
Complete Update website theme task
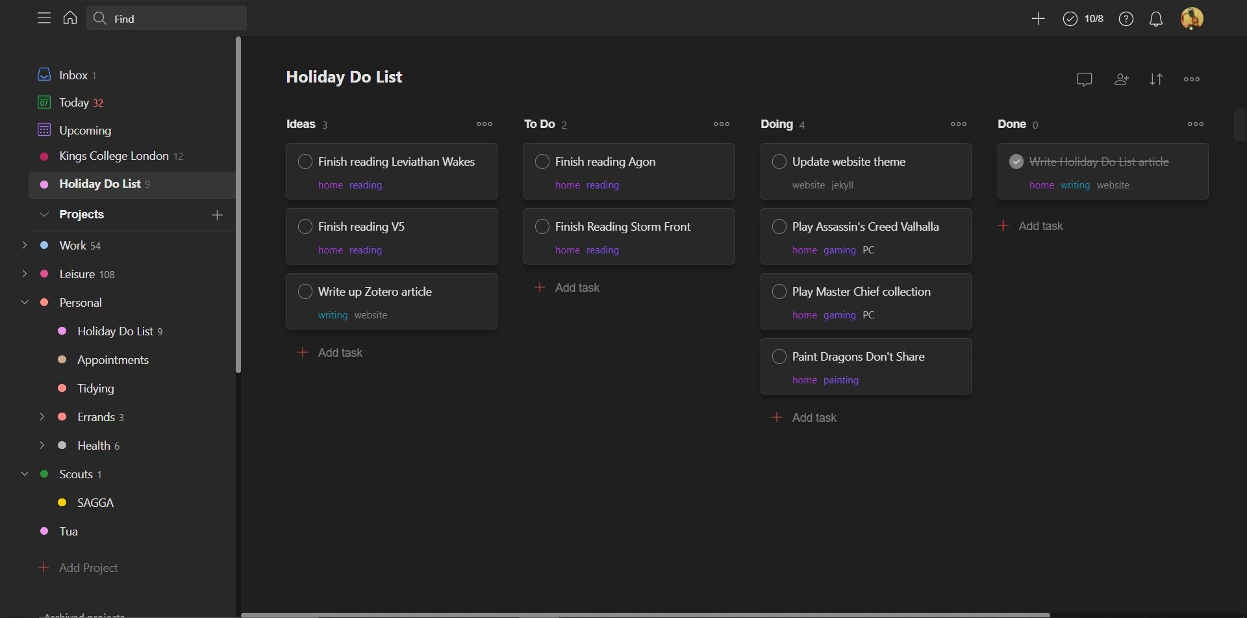click(x=779, y=162)
